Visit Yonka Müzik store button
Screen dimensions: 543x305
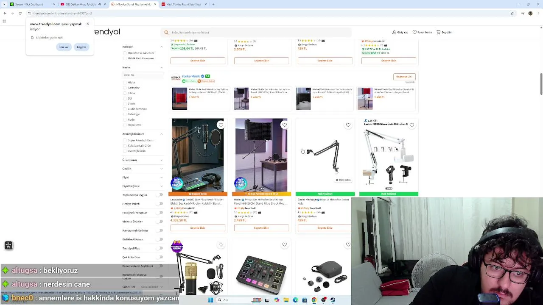(404, 77)
